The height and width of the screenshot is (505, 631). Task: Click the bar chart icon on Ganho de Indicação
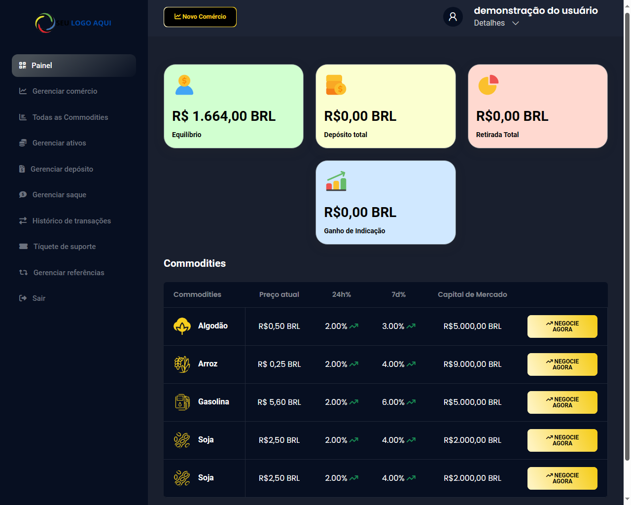pos(336,181)
